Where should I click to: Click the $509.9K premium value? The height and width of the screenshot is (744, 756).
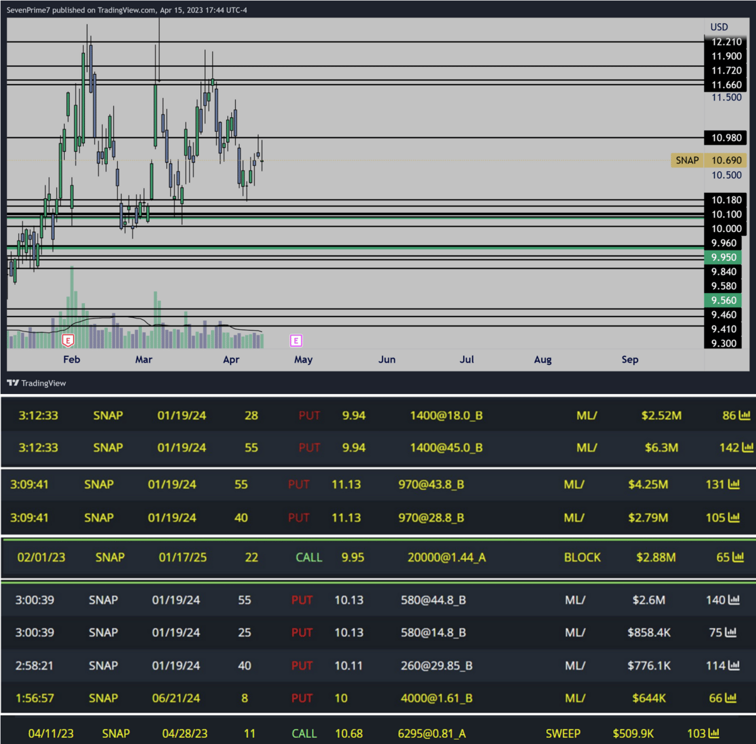[633, 733]
